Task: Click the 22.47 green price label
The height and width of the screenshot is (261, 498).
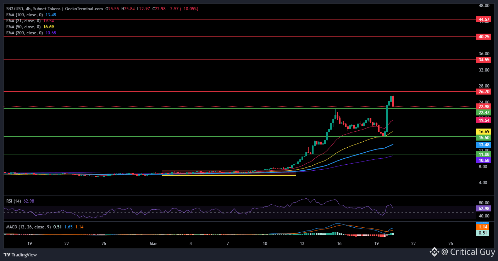Action: click(x=484, y=112)
